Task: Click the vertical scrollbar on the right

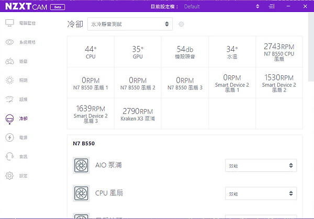Action: (311, 47)
